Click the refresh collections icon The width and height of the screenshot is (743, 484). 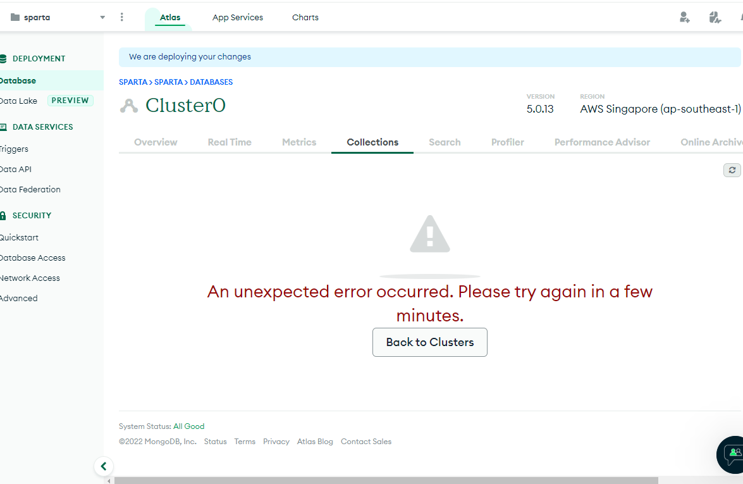point(732,170)
